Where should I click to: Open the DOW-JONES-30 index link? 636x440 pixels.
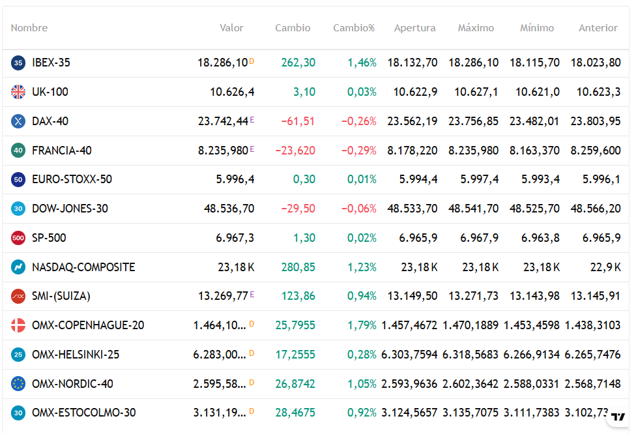(x=70, y=209)
